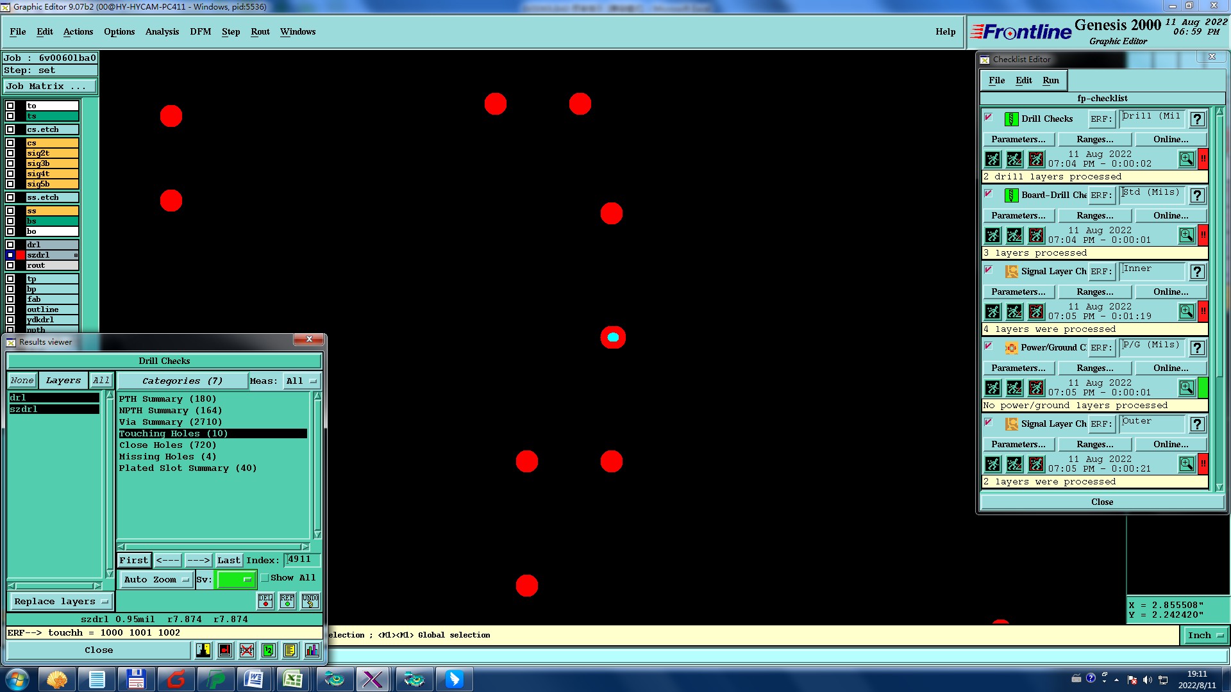
Task: Uncheck the Drill Checks checklist item
Action: [988, 117]
